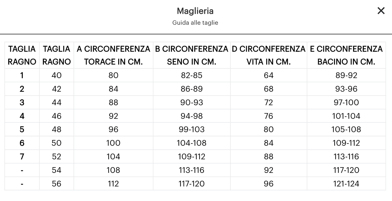Select the 104-108 bust measurement cell
Screen dimensions: 392x201
pyautogui.click(x=192, y=143)
